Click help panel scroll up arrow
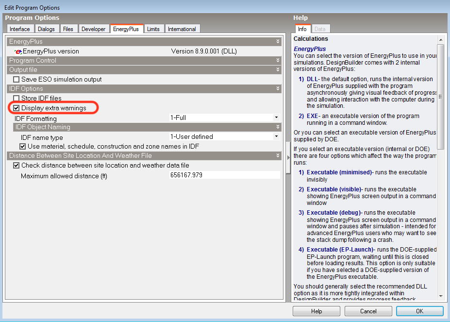Image resolution: width=450 pixels, height=322 pixels. click(x=441, y=40)
